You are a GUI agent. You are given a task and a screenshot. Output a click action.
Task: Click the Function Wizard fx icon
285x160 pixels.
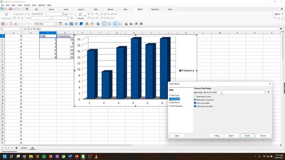point(25,29)
